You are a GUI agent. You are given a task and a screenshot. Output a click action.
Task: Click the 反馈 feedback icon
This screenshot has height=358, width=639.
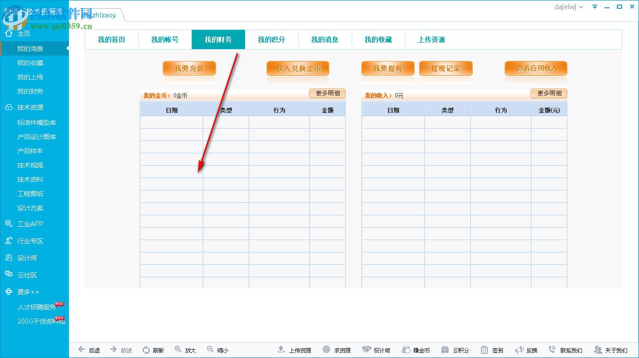click(x=519, y=349)
